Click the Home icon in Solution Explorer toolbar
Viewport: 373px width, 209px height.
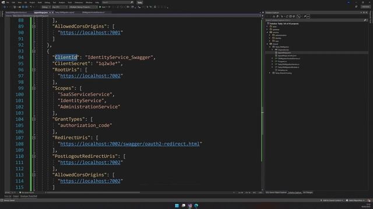(x=273, y=16)
